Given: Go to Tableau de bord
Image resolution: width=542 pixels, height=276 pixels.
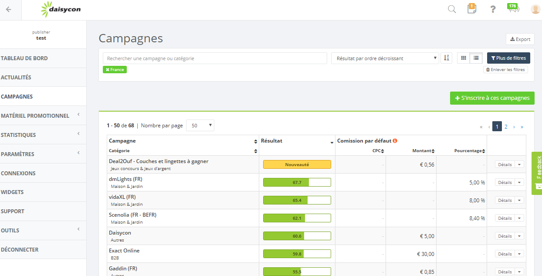Looking at the screenshot, I should click(43, 58).
